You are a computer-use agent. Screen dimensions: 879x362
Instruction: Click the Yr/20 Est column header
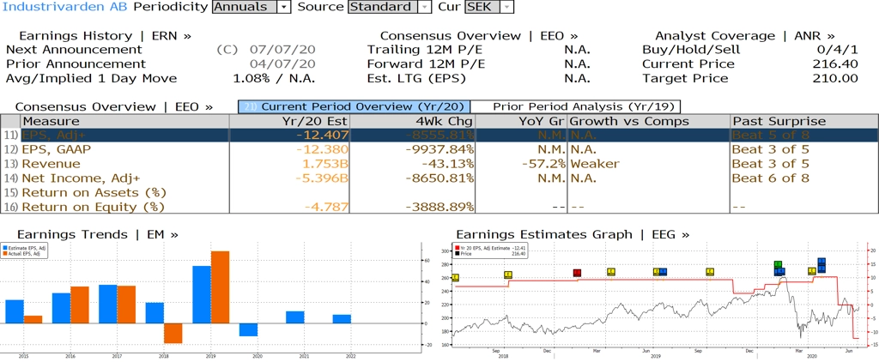289,121
